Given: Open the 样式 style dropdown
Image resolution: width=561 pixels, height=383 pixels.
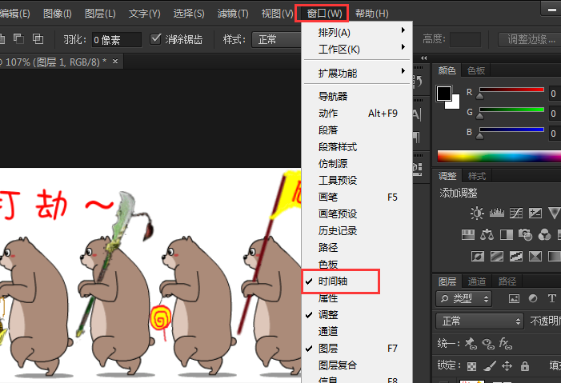Looking at the screenshot, I should (x=277, y=39).
